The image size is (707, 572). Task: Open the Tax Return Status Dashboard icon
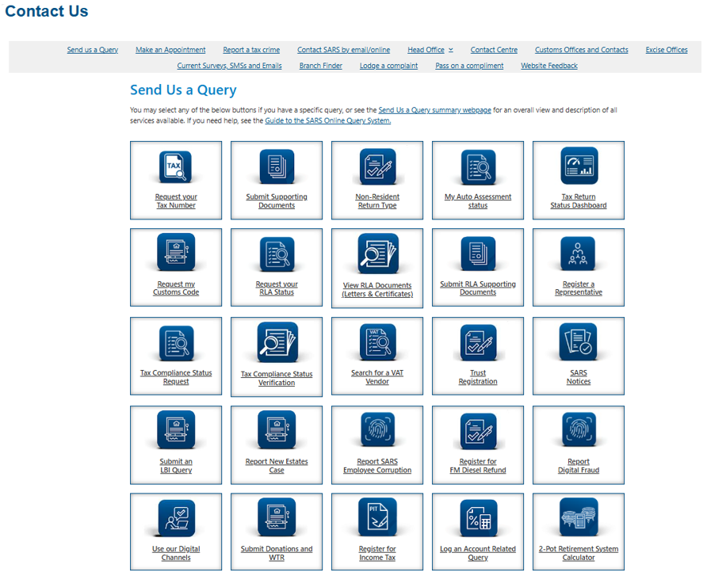(579, 166)
